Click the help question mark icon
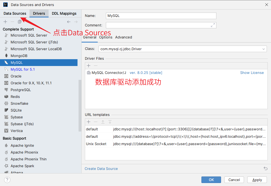 7,180
